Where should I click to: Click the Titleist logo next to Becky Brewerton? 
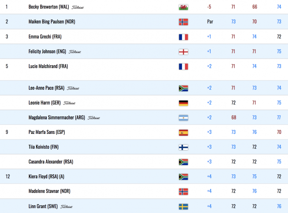tap(77, 7)
